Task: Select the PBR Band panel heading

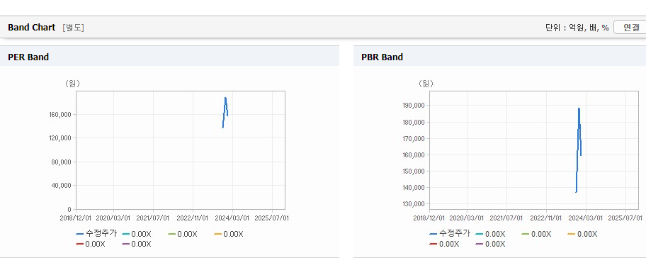Action: point(382,57)
